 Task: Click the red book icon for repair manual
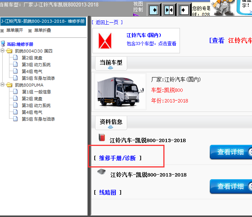(x=102, y=137)
